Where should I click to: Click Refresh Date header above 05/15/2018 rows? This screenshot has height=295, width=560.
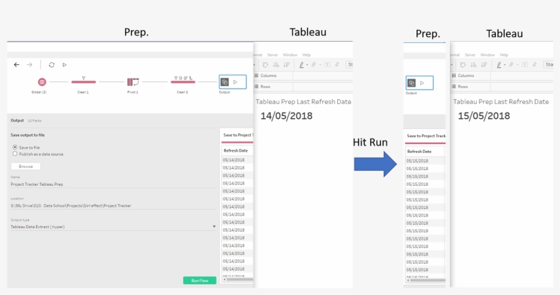pyautogui.click(x=419, y=152)
